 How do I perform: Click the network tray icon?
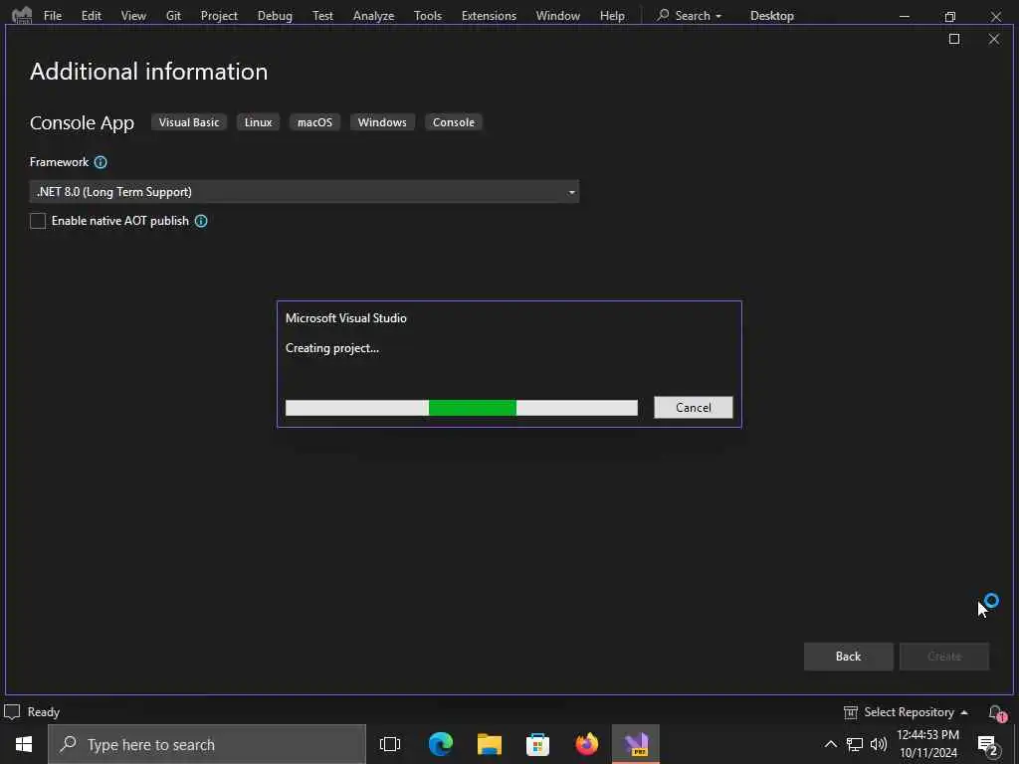point(855,744)
